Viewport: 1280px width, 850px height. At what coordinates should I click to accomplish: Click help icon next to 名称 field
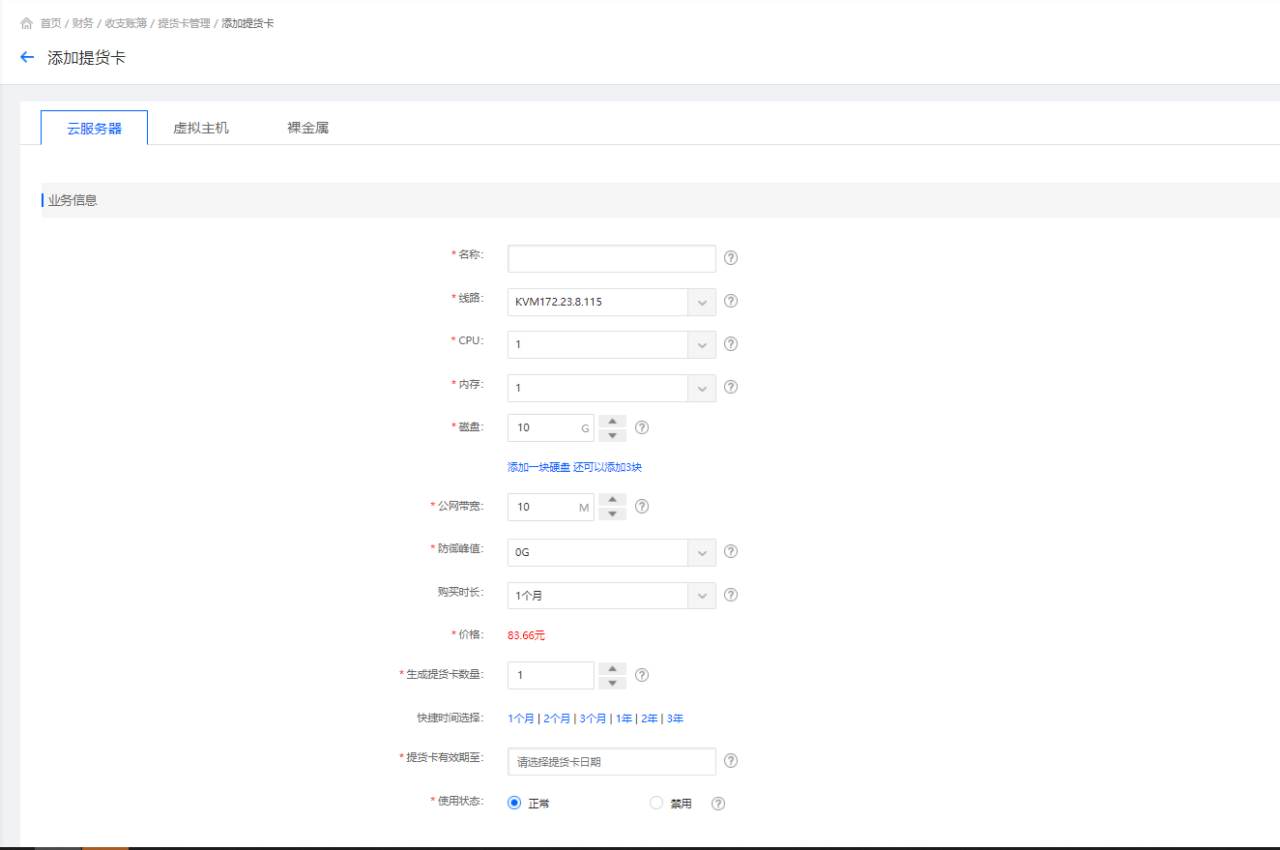tap(731, 258)
